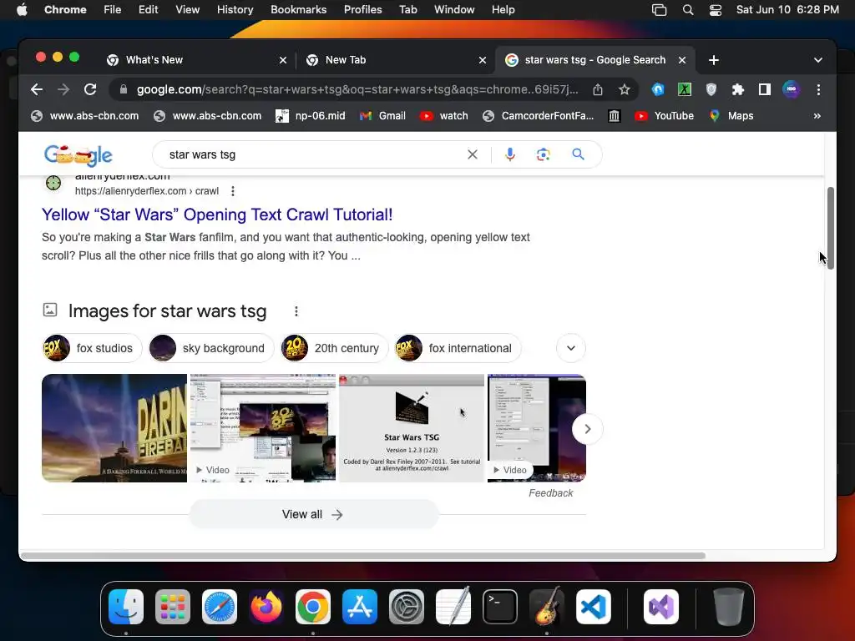This screenshot has height=641, width=855.
Task: Click the View all images button
Action: pyautogui.click(x=314, y=514)
